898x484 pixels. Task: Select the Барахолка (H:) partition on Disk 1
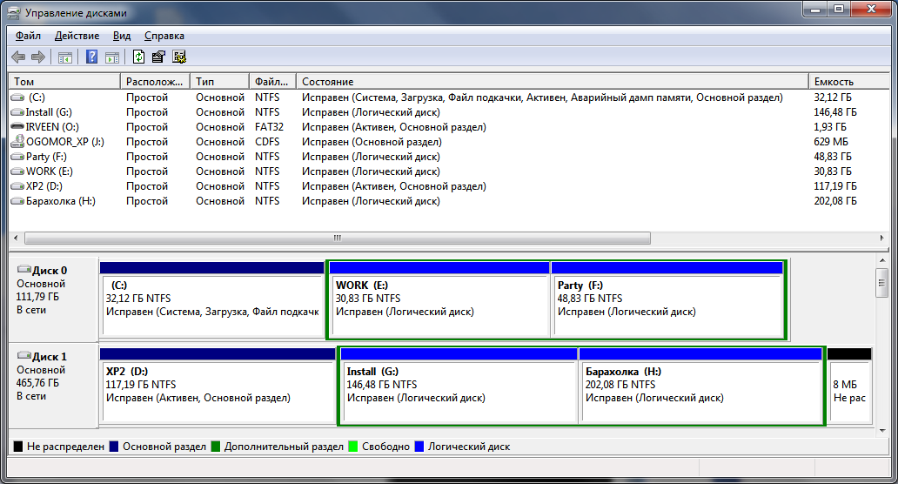[700, 392]
